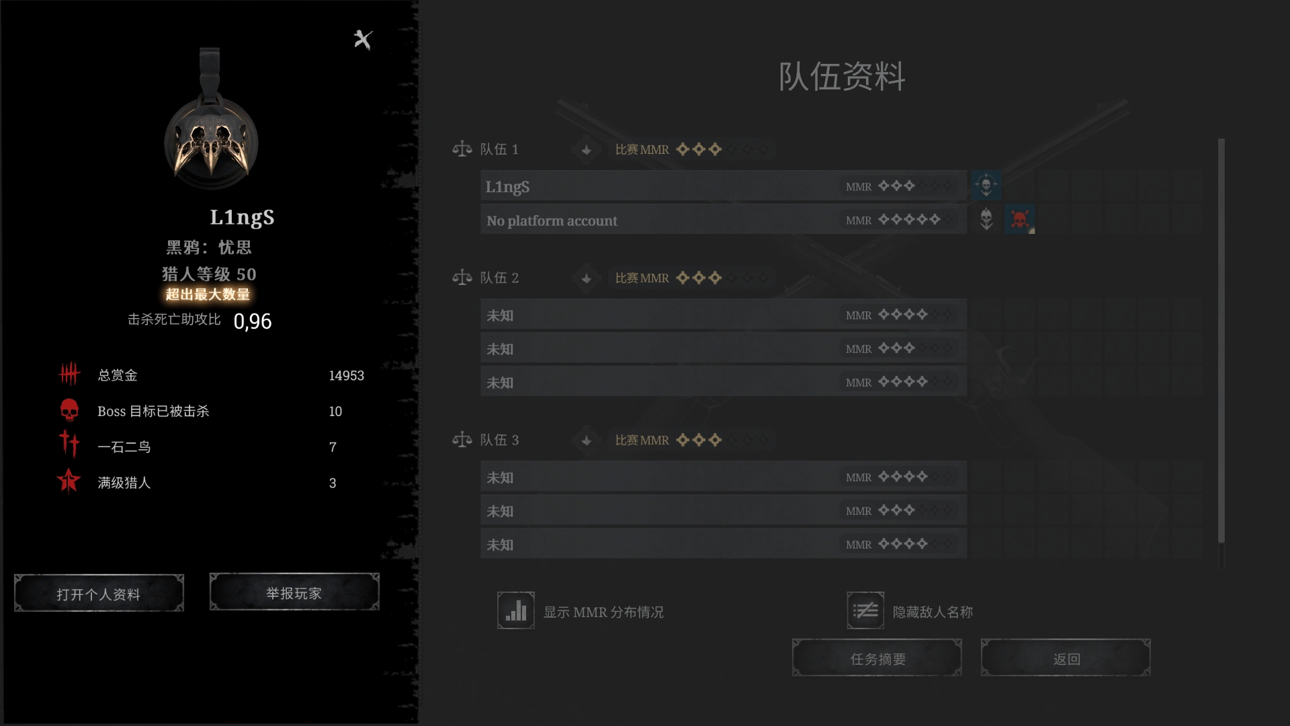The width and height of the screenshot is (1290, 726).
Task: Select the second 未知 player in team 2
Action: pos(724,348)
